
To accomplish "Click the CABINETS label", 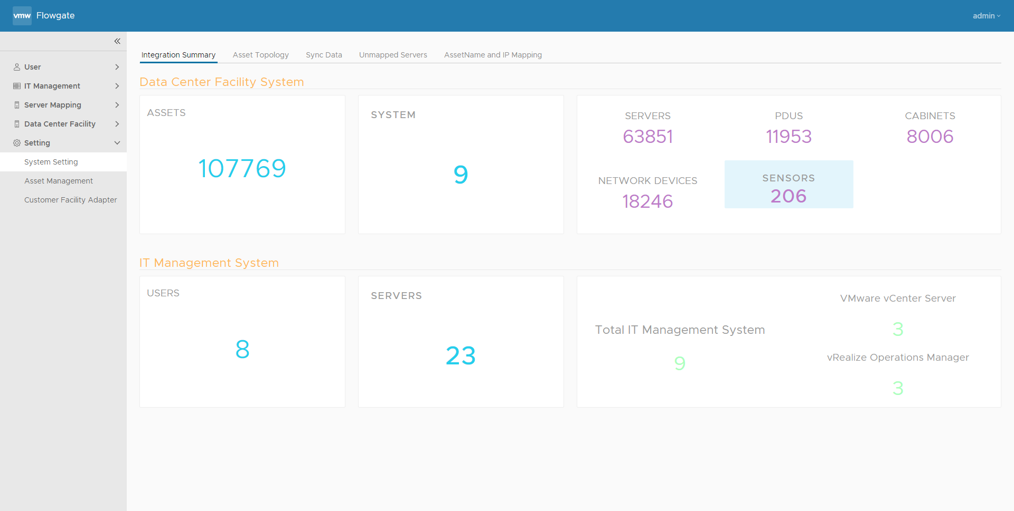I will (930, 116).
